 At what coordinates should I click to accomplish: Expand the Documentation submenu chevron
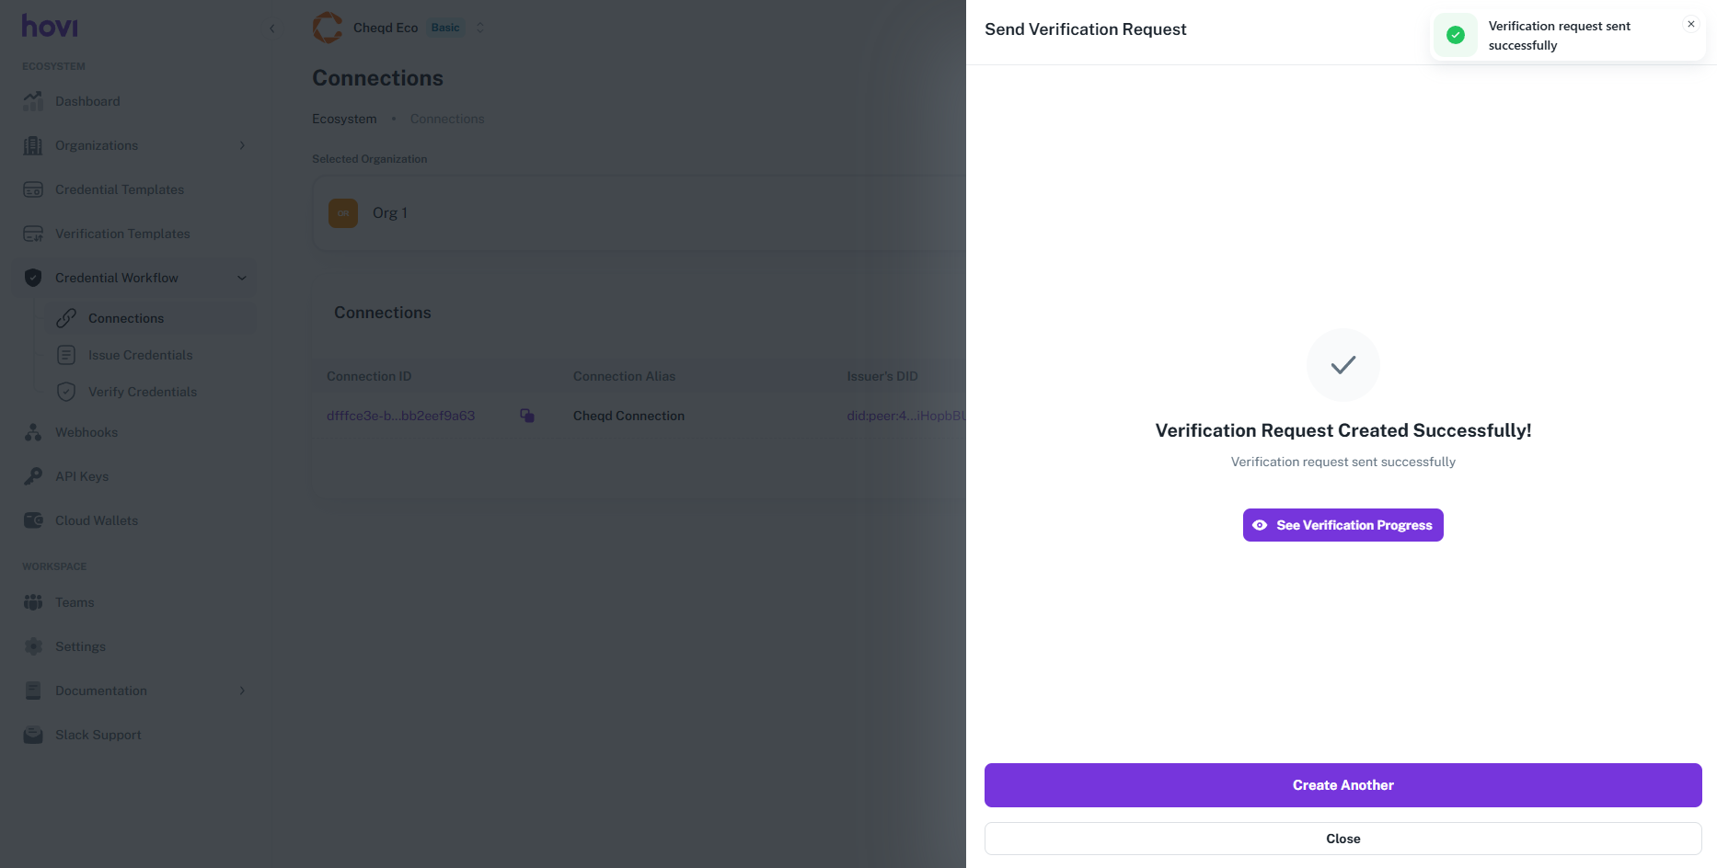242,691
